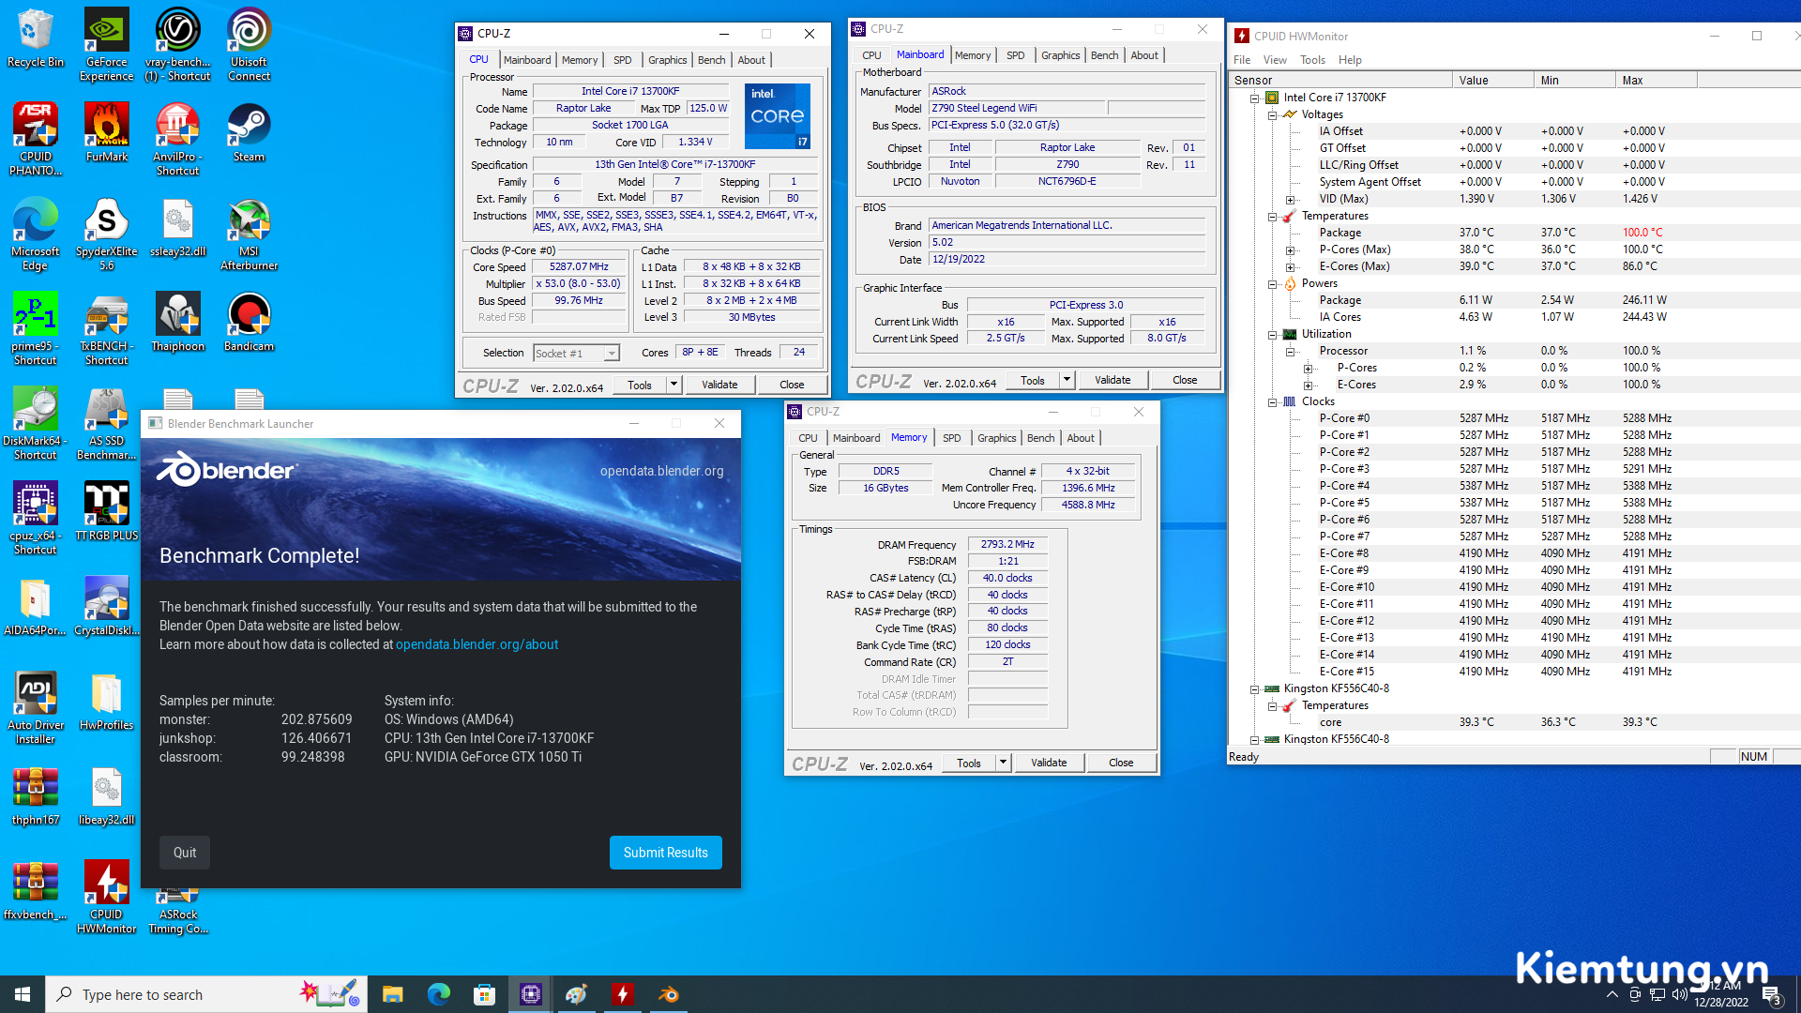This screenshot has height=1013, width=1801.
Task: Click the Windows Start button
Action: pyautogui.click(x=23, y=994)
